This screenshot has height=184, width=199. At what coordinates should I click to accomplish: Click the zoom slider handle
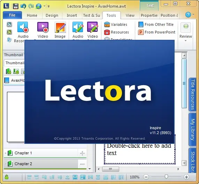click(x=166, y=177)
